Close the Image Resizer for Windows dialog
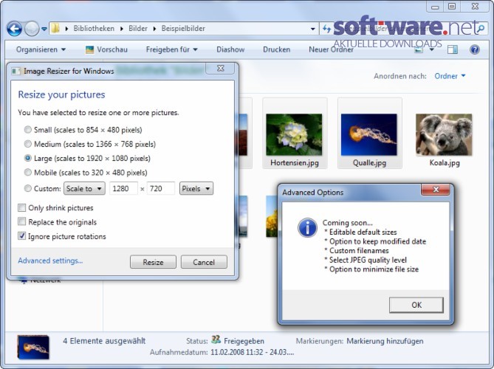The image size is (494, 369). tap(221, 69)
